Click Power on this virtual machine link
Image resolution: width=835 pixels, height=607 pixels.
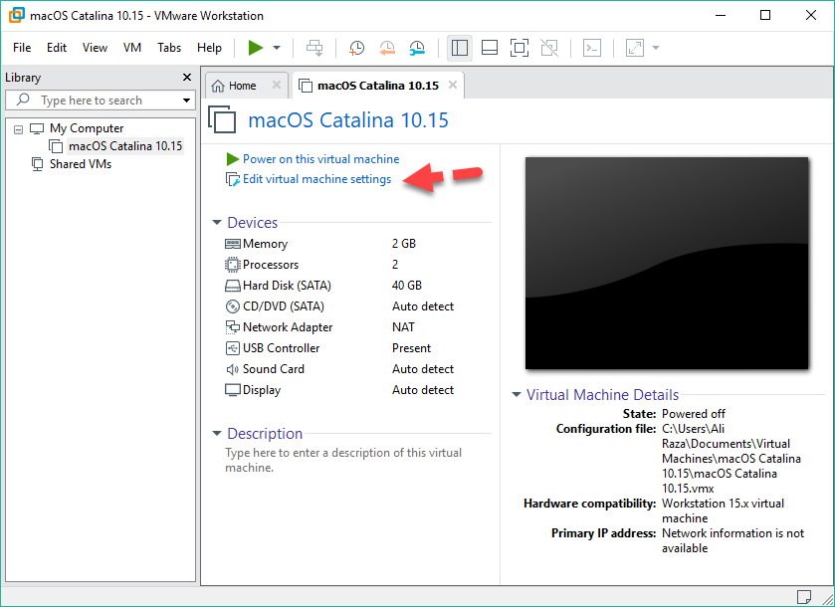(x=320, y=159)
